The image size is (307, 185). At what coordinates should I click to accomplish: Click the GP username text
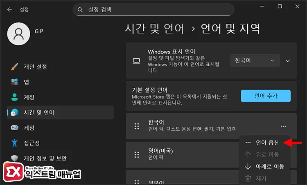[x=39, y=31]
